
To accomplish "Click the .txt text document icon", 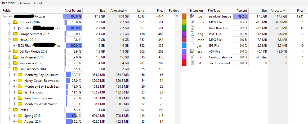I will point(193,63).
